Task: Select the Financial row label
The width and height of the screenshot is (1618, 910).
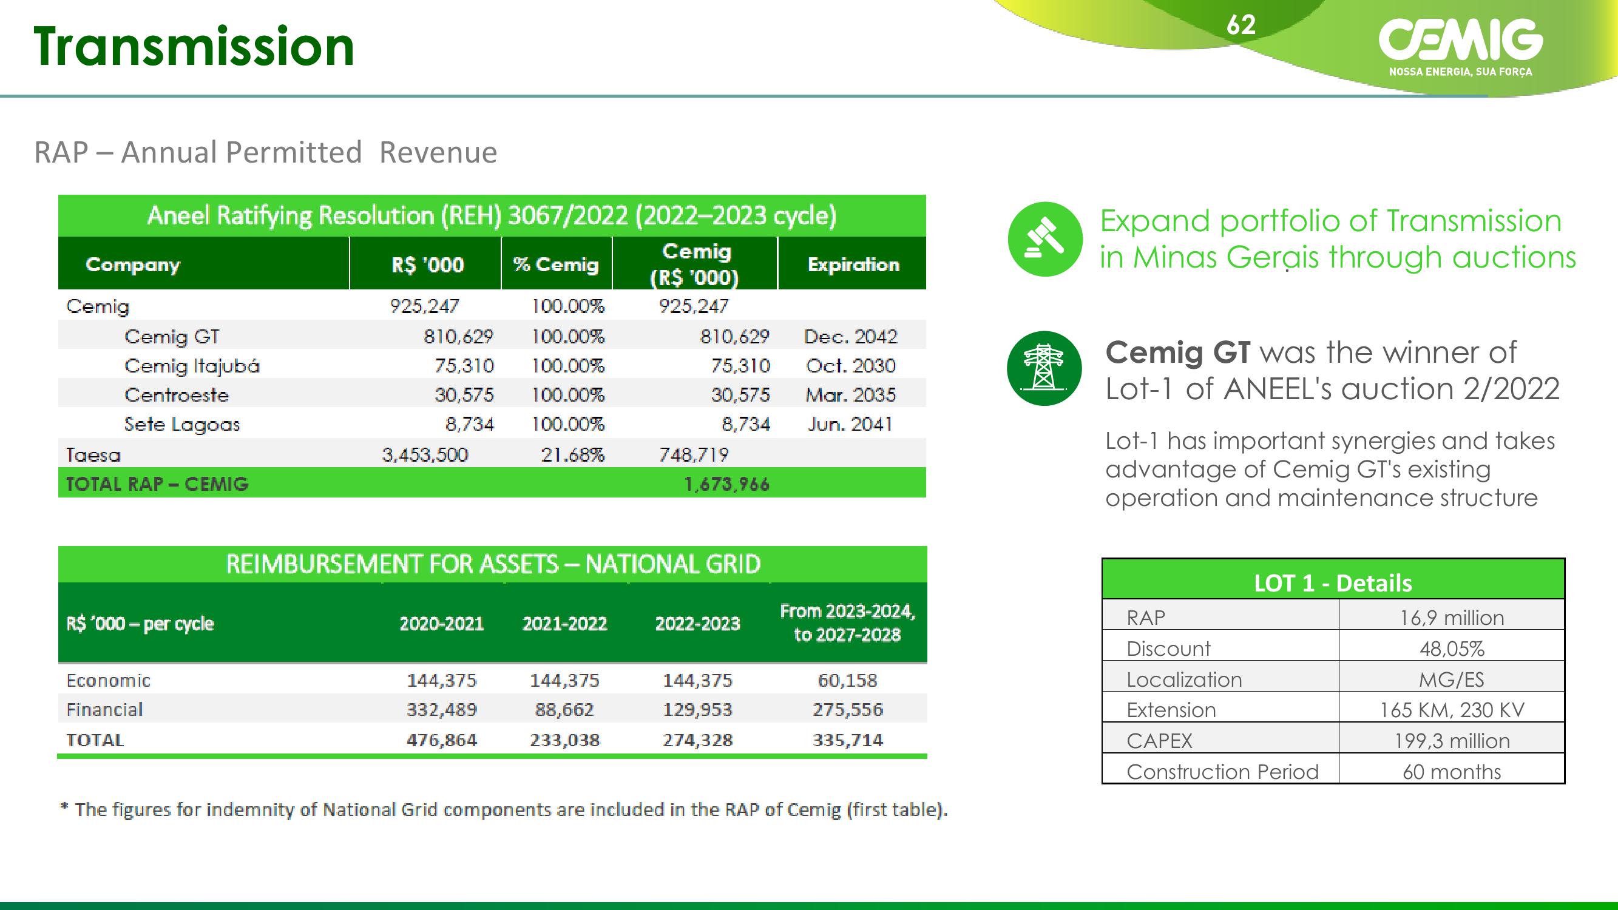Action: (x=104, y=710)
